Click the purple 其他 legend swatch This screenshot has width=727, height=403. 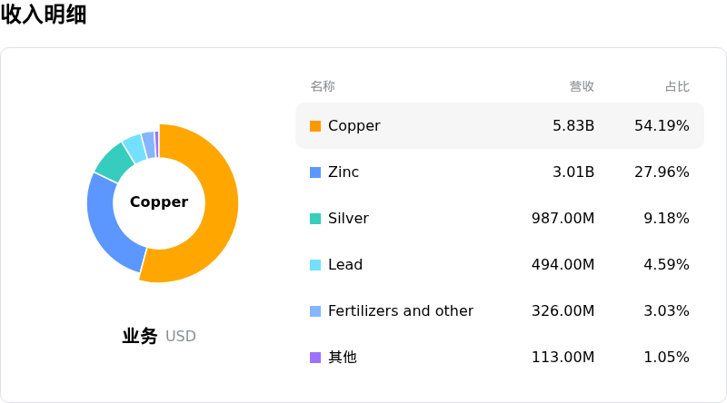pos(315,358)
